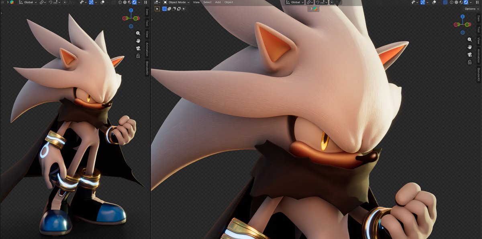Toggle gizmo display in right viewport header
This screenshot has height=239, width=482.
423,2
